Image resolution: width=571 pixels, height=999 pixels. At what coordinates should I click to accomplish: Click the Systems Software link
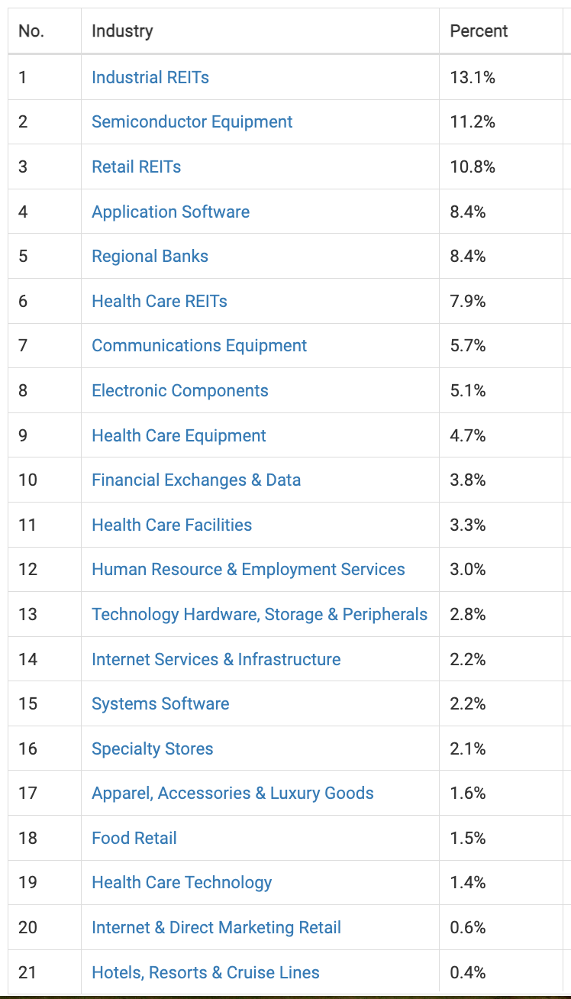click(160, 703)
